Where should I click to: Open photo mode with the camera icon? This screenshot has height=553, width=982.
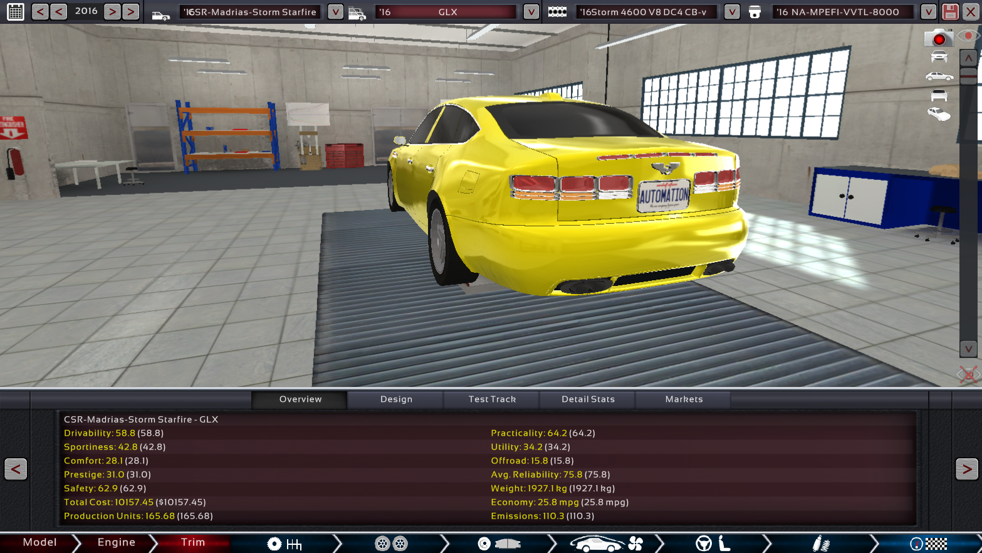939,38
